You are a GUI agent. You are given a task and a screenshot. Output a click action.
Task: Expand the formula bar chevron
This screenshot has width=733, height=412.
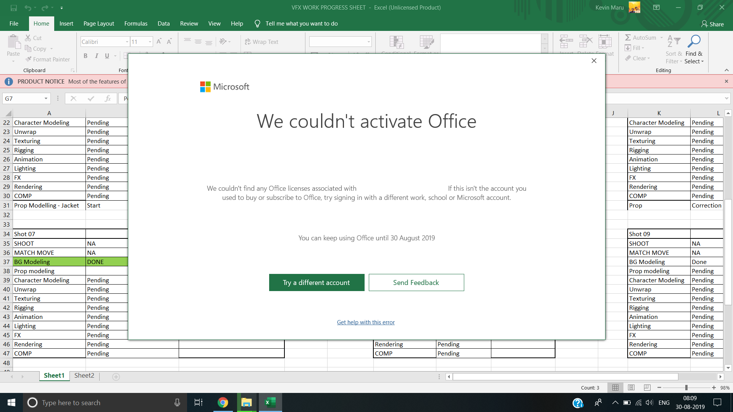pos(727,98)
